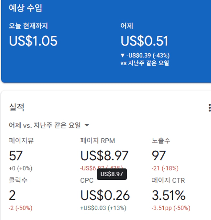Click yesterday's earnings value US$0.51

click(144, 41)
